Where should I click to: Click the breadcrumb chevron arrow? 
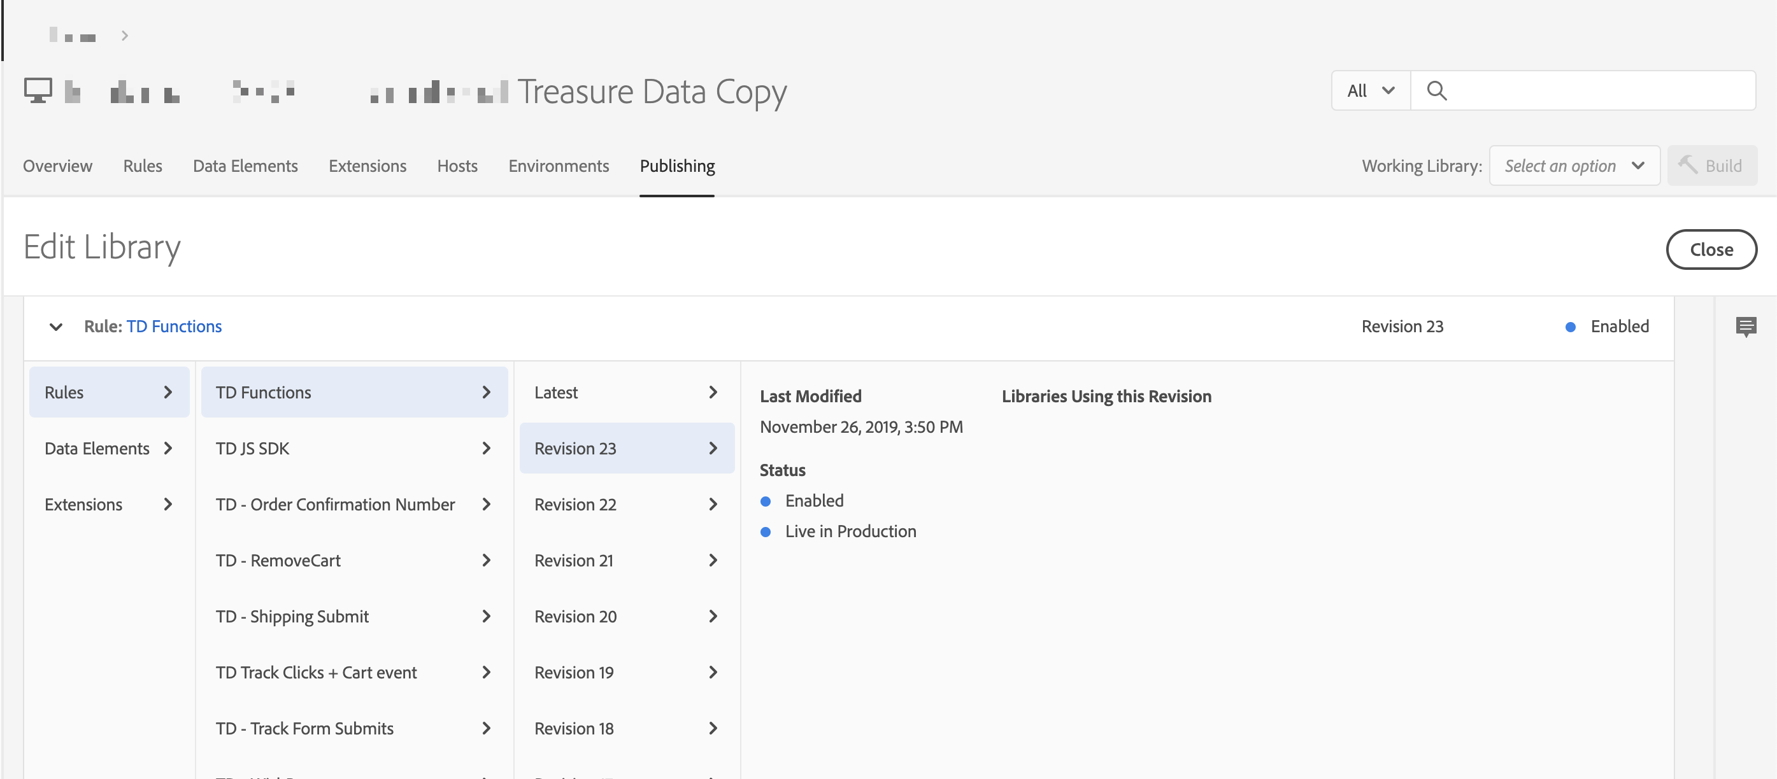pos(125,36)
